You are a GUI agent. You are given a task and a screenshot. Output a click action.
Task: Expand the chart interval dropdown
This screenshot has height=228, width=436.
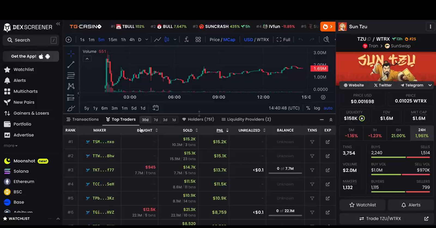click(x=147, y=39)
